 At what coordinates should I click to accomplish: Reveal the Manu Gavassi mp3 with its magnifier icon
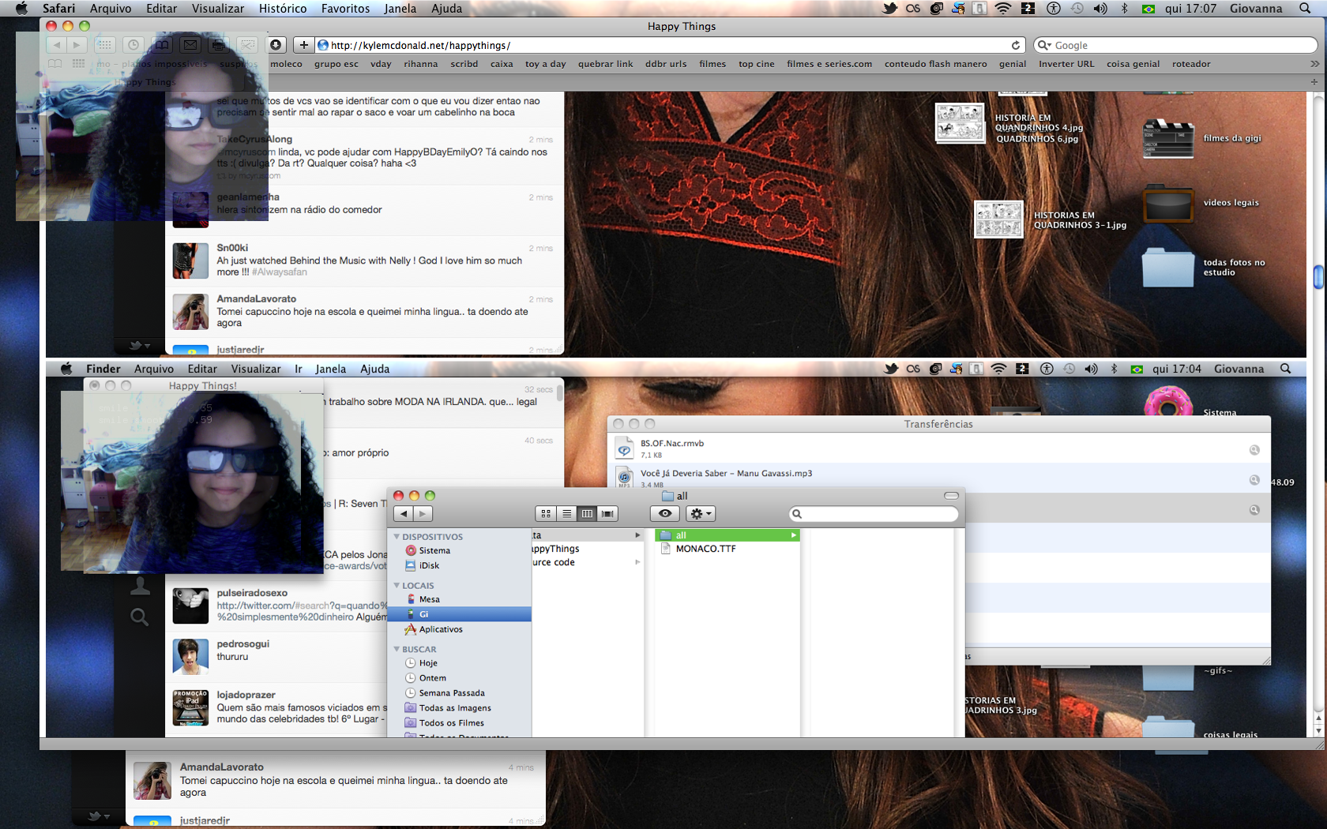click(x=1254, y=480)
